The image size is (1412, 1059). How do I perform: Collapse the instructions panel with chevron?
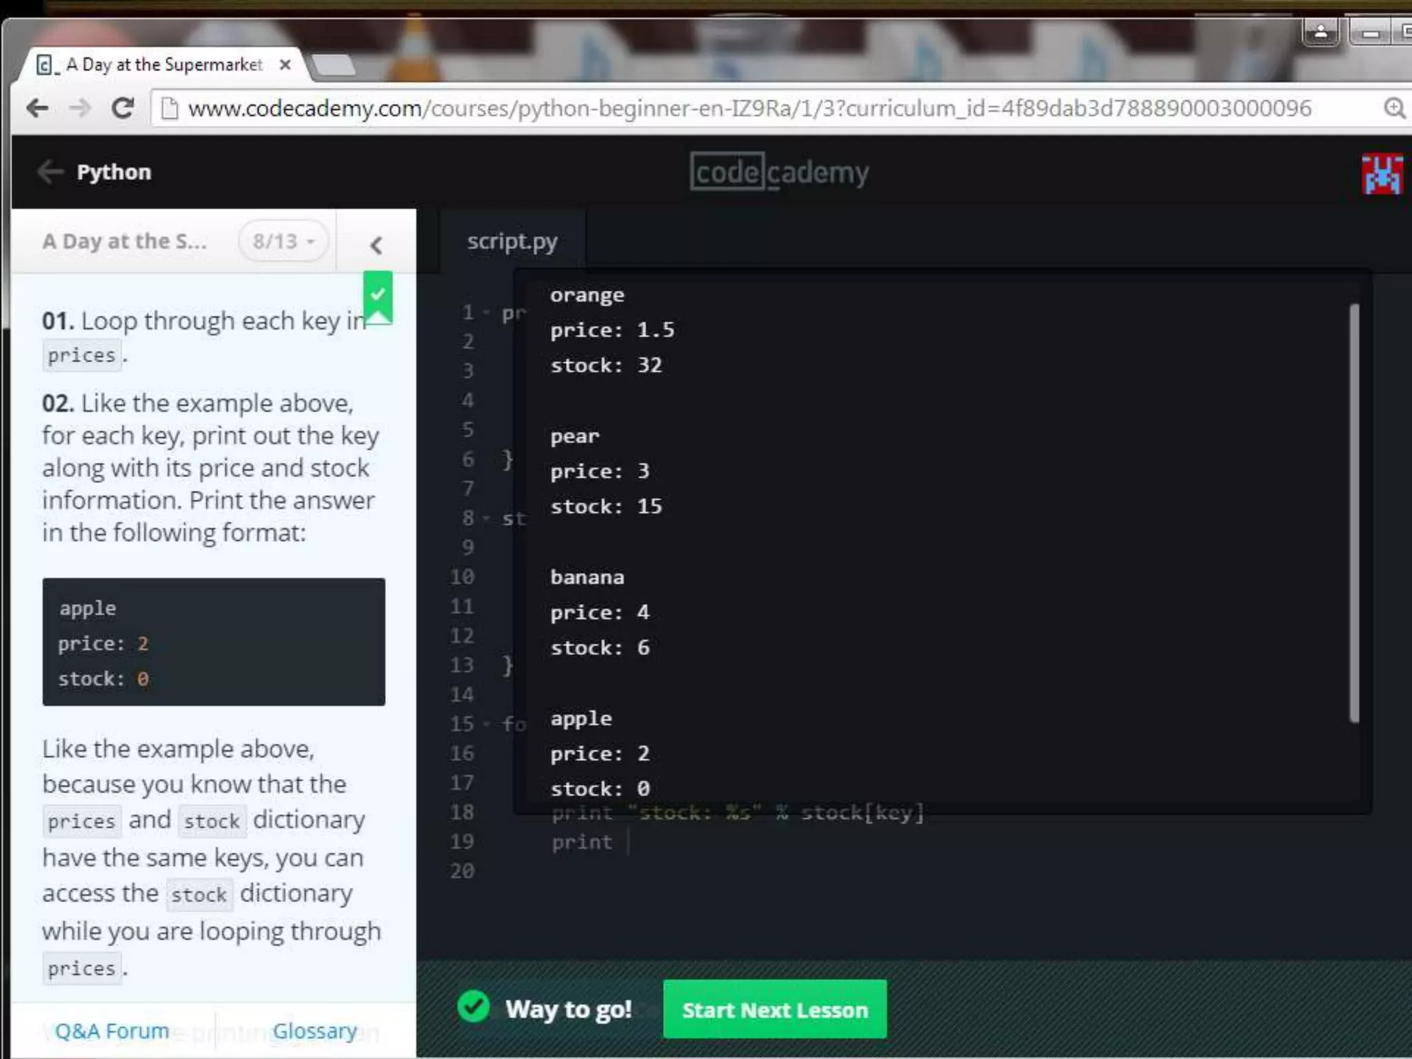point(376,245)
